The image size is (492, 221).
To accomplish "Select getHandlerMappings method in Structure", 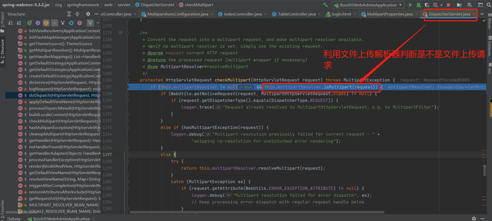I will tap(53, 57).
